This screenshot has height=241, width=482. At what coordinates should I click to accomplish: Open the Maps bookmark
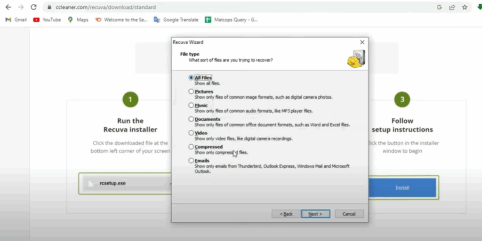coord(78,20)
